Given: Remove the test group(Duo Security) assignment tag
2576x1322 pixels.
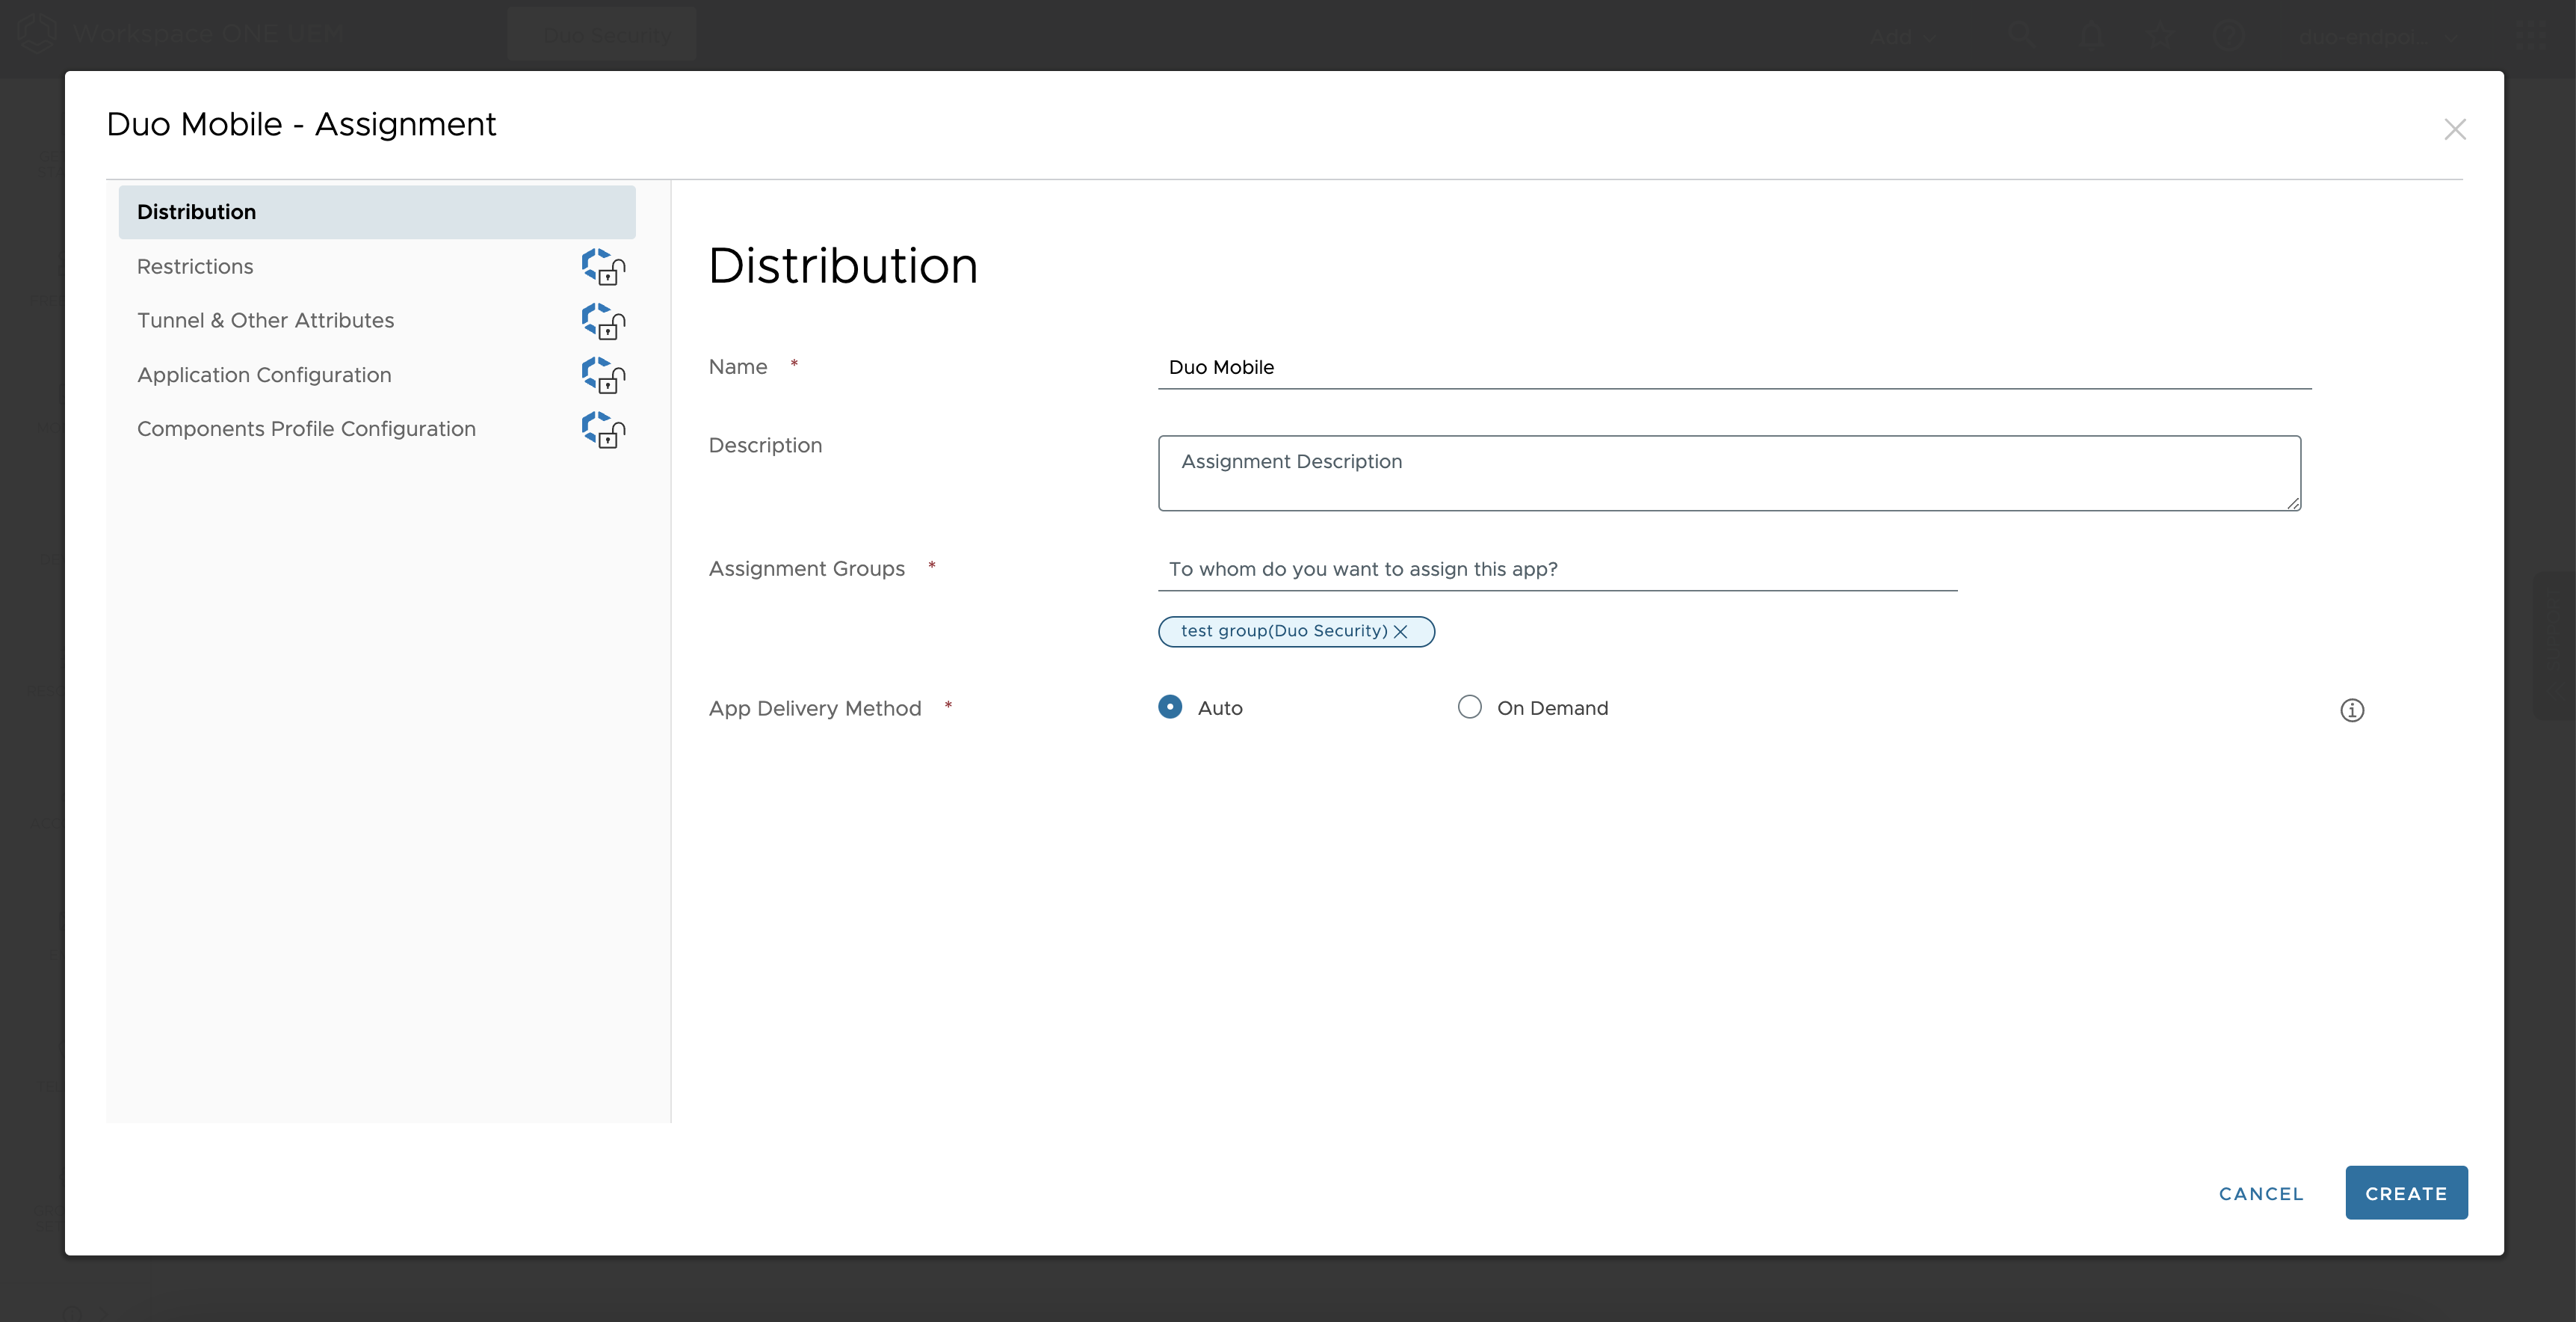Looking at the screenshot, I should click(x=1400, y=632).
